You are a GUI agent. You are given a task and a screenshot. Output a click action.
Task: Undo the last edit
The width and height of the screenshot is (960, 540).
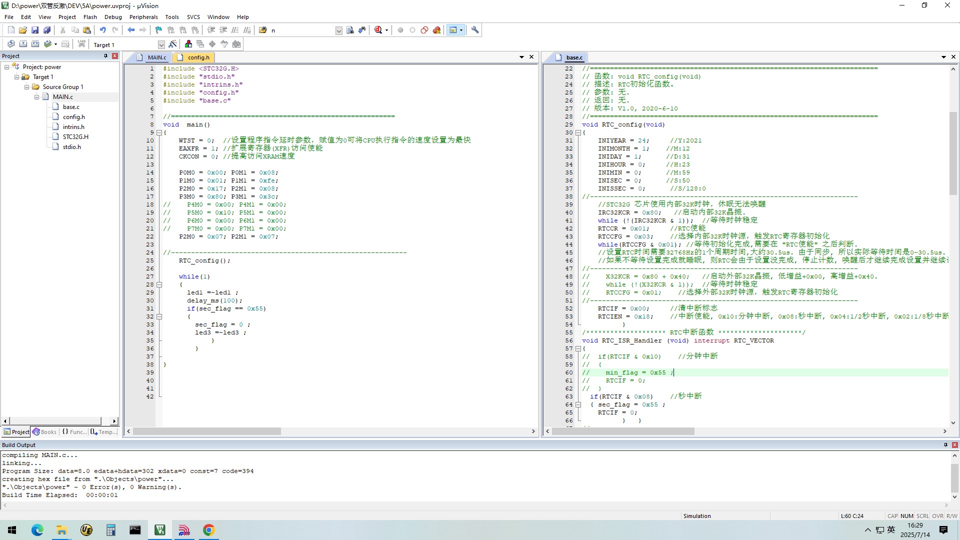pos(102,30)
